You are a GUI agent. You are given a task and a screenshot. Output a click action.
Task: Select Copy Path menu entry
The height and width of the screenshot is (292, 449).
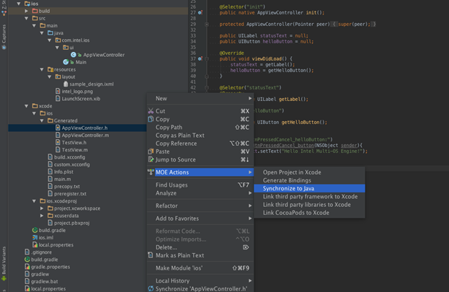pyautogui.click(x=200, y=127)
